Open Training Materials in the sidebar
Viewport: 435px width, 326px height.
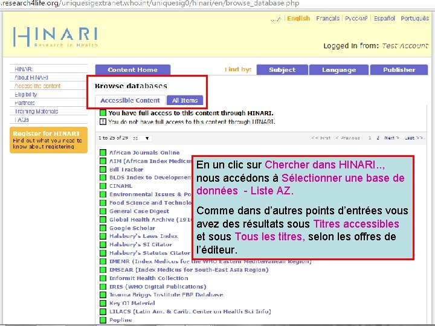[36, 112]
